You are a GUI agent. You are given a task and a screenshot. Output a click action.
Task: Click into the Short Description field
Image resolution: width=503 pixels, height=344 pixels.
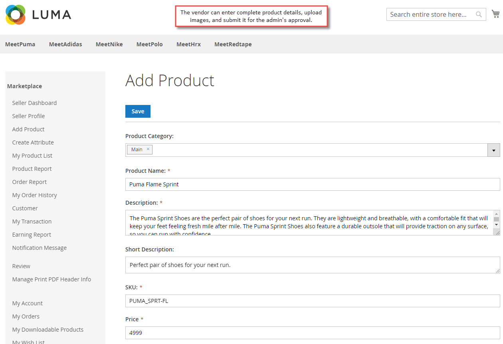tap(313, 265)
